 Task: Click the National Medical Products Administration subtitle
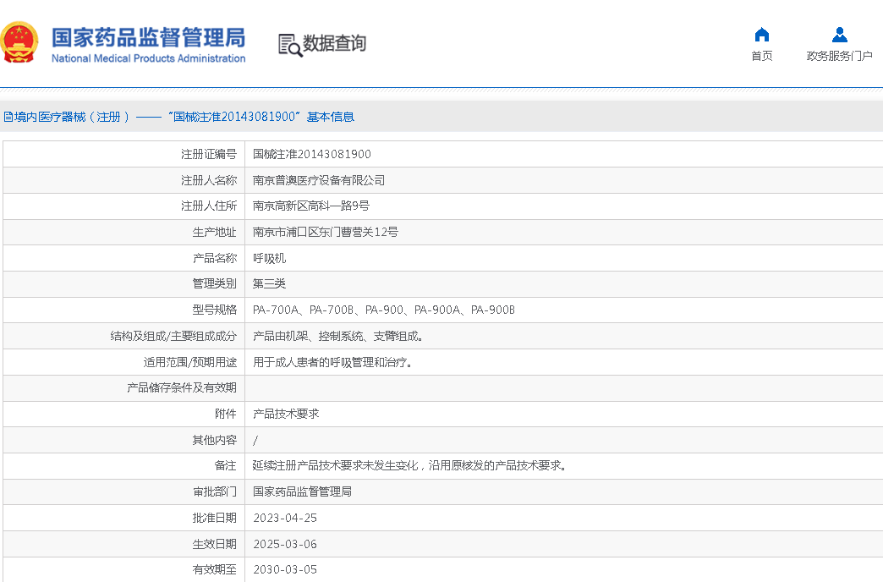pyautogui.click(x=148, y=58)
